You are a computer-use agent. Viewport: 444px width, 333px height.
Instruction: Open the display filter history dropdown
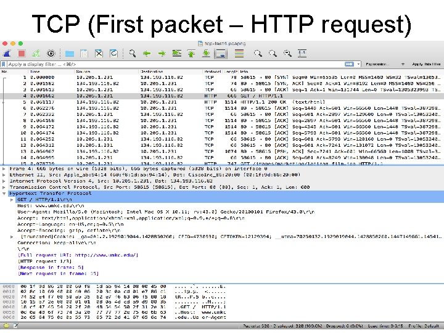tap(358, 64)
